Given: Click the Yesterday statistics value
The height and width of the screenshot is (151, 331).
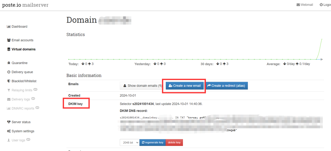Looking at the screenshot, I should [159, 64].
